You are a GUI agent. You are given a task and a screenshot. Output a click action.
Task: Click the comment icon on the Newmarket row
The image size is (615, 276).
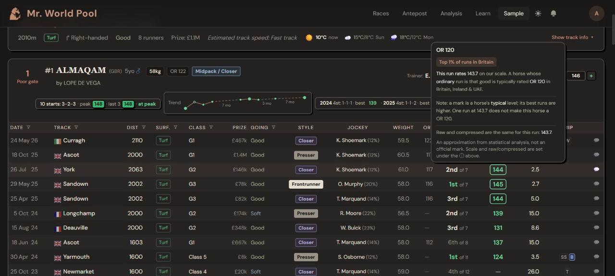tap(596, 272)
